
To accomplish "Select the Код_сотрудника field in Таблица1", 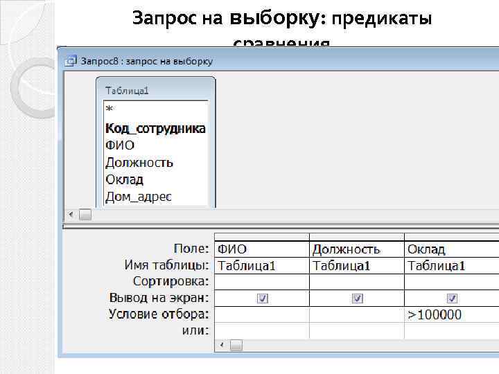I will tap(156, 129).
